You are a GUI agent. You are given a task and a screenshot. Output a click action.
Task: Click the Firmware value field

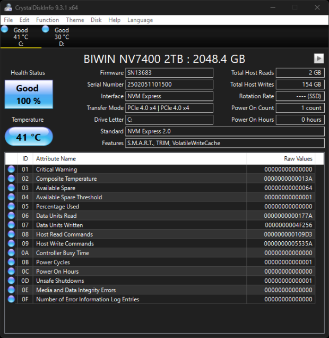click(x=169, y=73)
